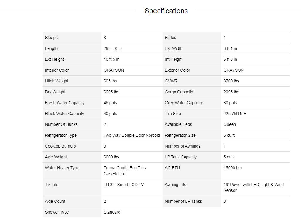Click the Length value 29 ft 10 in
This screenshot has height=220, width=301.
[x=112, y=49]
